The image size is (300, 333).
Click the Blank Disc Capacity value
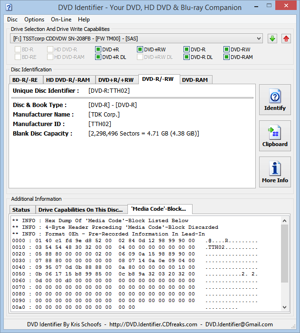(x=144, y=133)
